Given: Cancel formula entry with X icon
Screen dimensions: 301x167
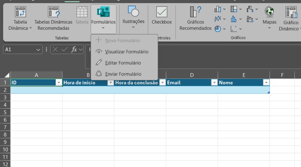Looking at the screenshot, I should [55, 49].
